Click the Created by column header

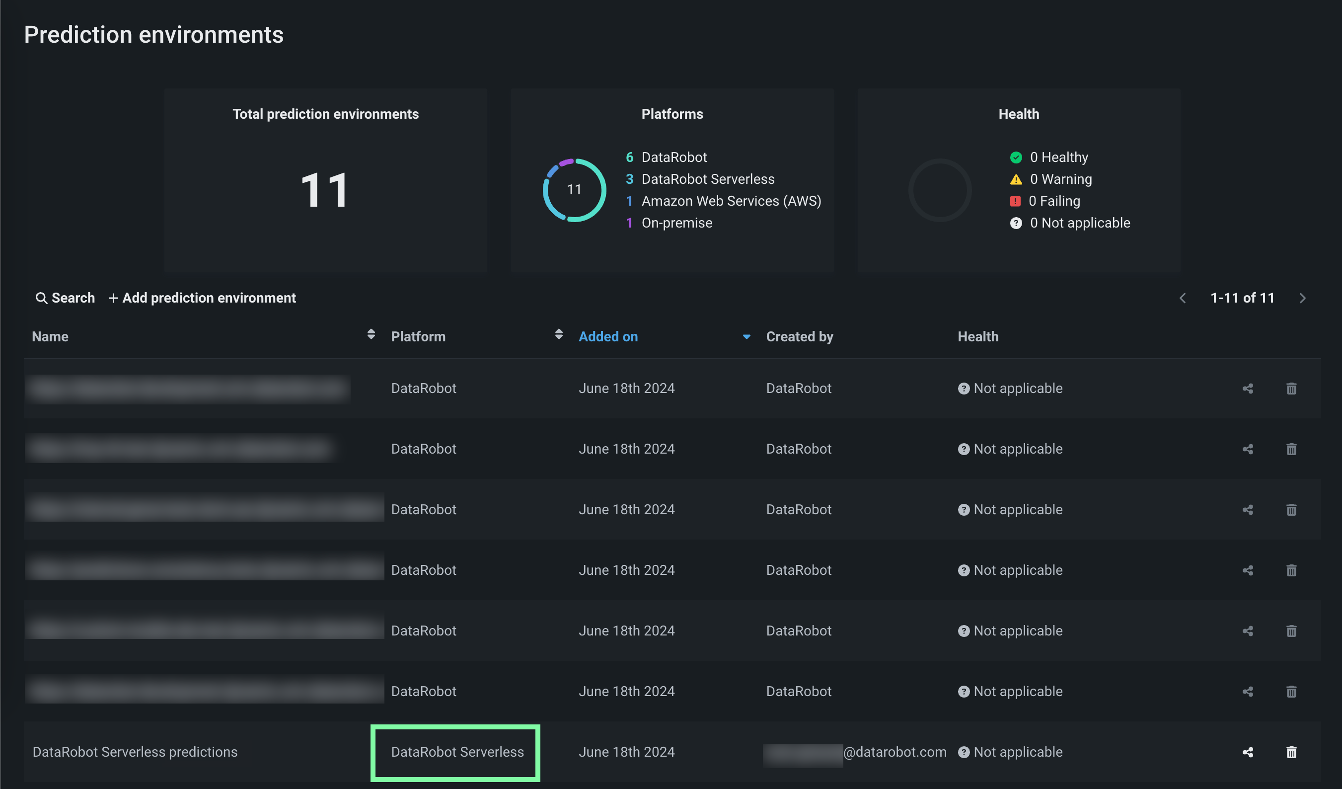[x=799, y=337]
